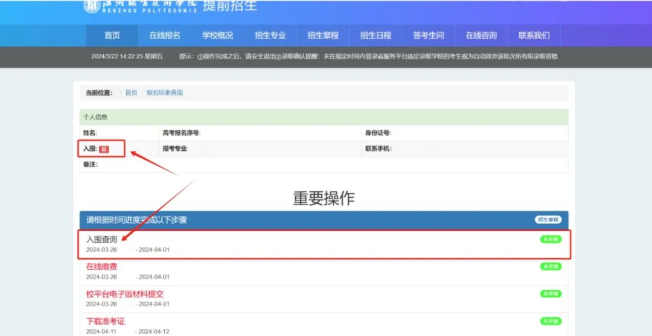Image resolution: width=652 pixels, height=336 pixels.
Task: Open the 答考生问 navigation item
Action: coord(428,36)
